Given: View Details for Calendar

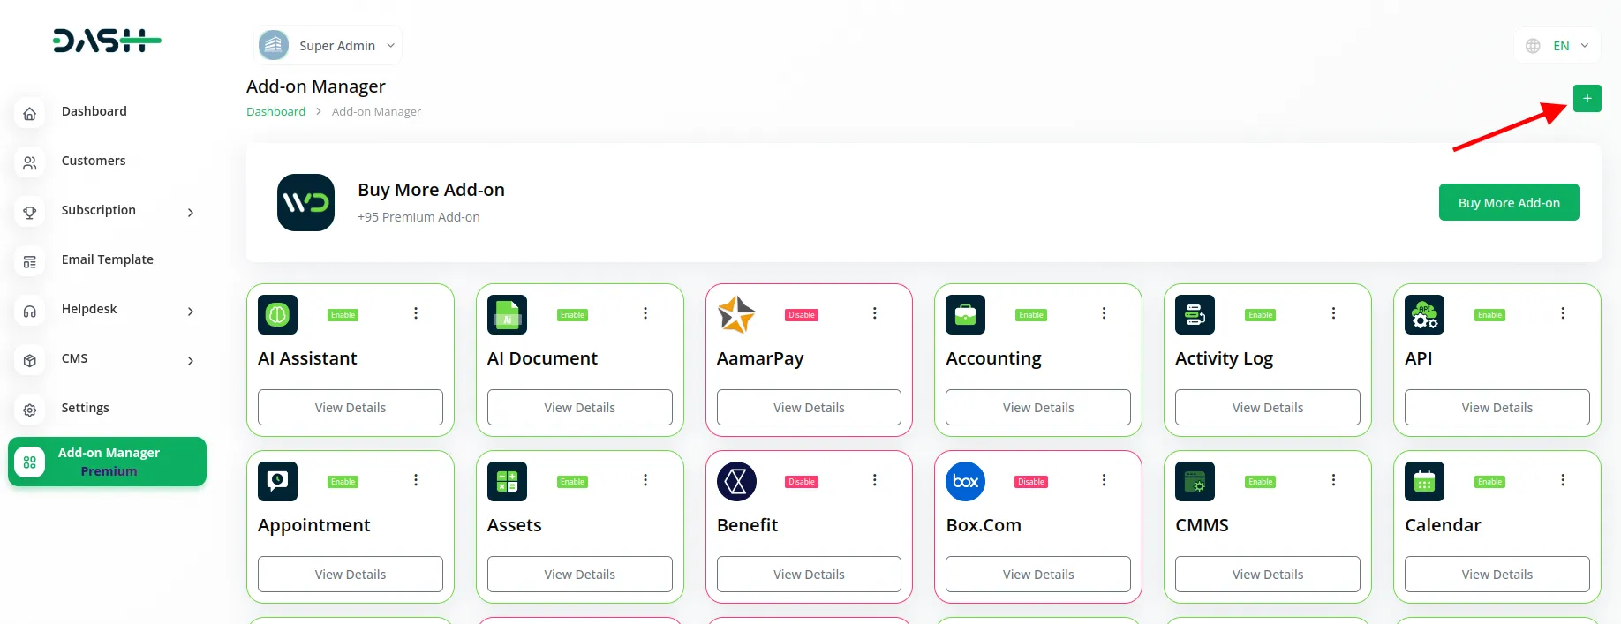Looking at the screenshot, I should pos(1497,575).
